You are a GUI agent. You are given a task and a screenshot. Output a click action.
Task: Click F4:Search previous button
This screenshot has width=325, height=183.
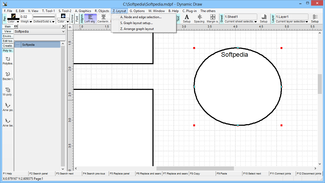95,173
